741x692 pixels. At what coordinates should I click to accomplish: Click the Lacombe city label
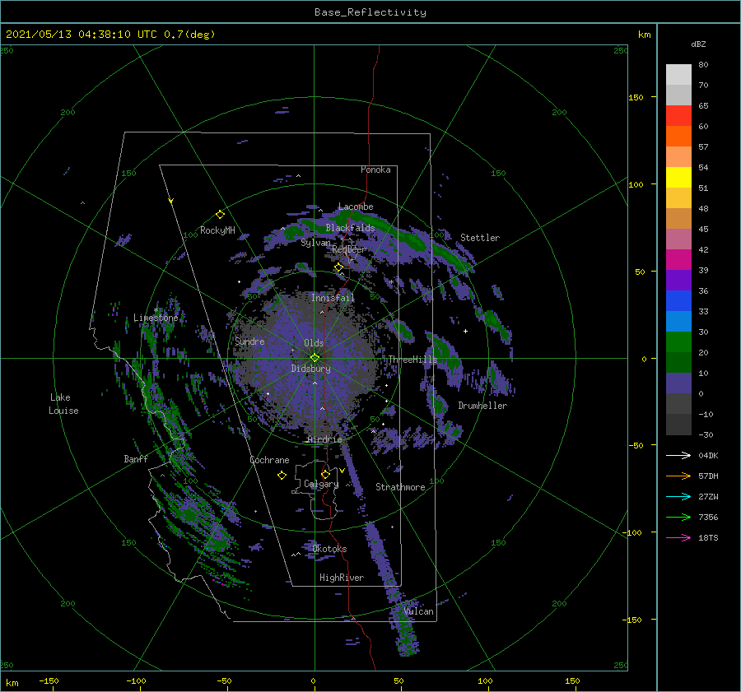coord(356,207)
